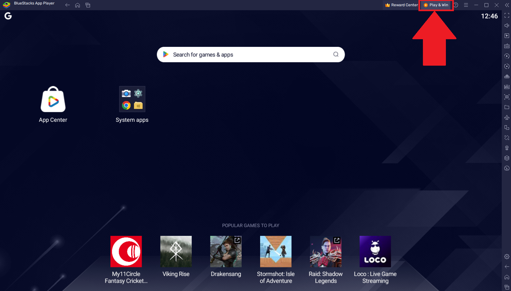Click the stacked layers eco mode icon
The width and height of the screenshot is (511, 291).
[x=507, y=158]
